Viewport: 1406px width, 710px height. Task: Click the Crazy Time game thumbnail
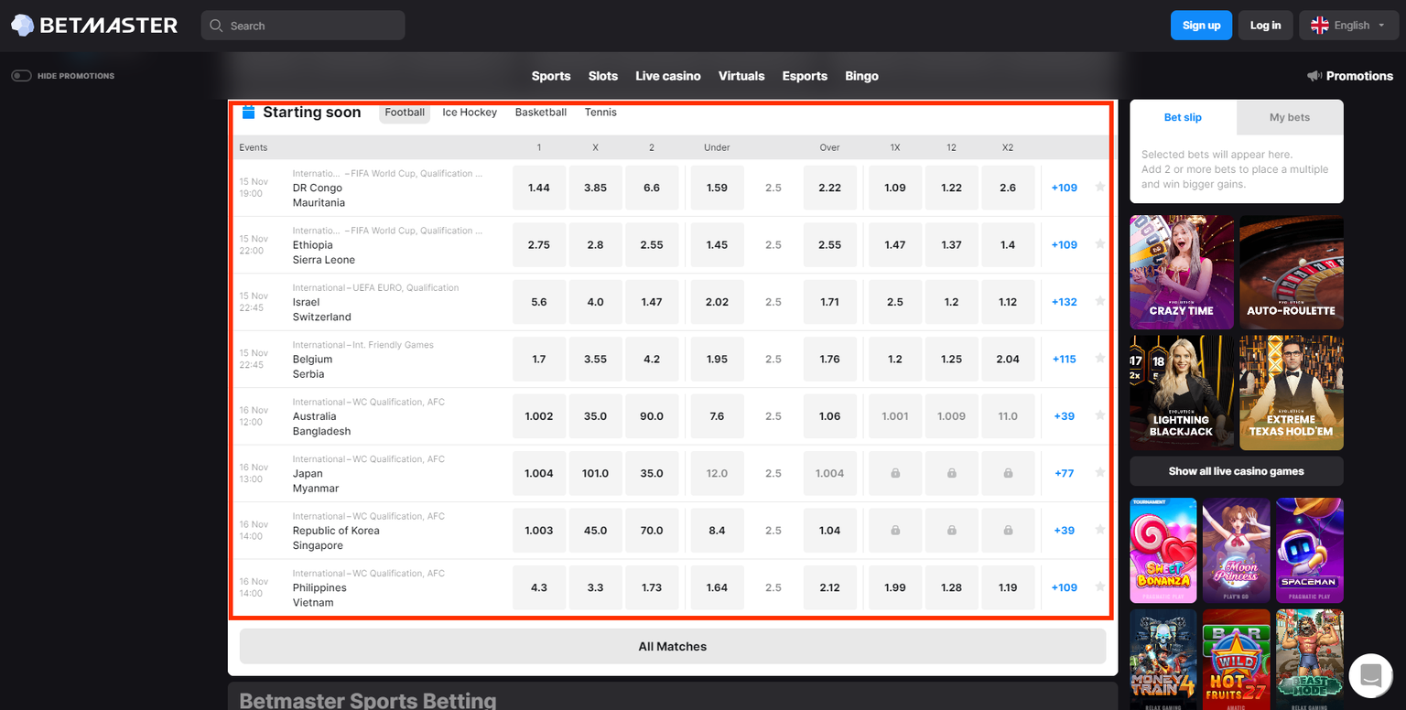click(1181, 271)
